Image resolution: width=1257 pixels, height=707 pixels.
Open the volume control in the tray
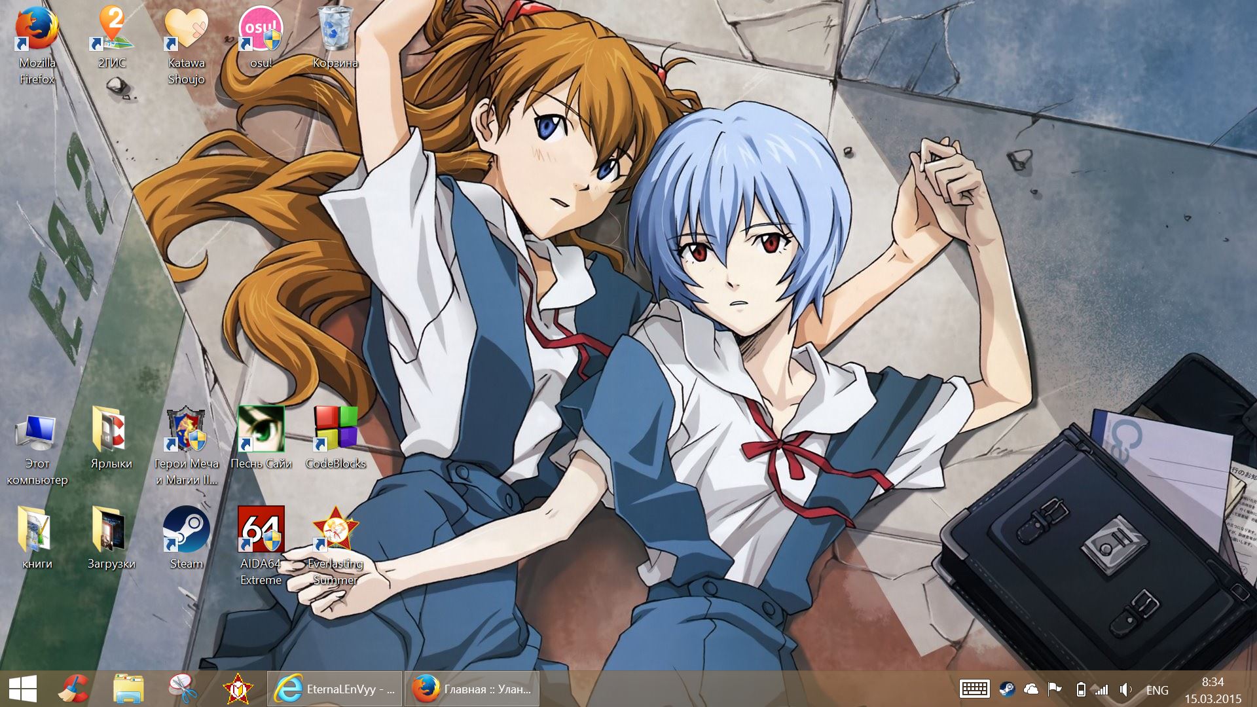tap(1125, 689)
